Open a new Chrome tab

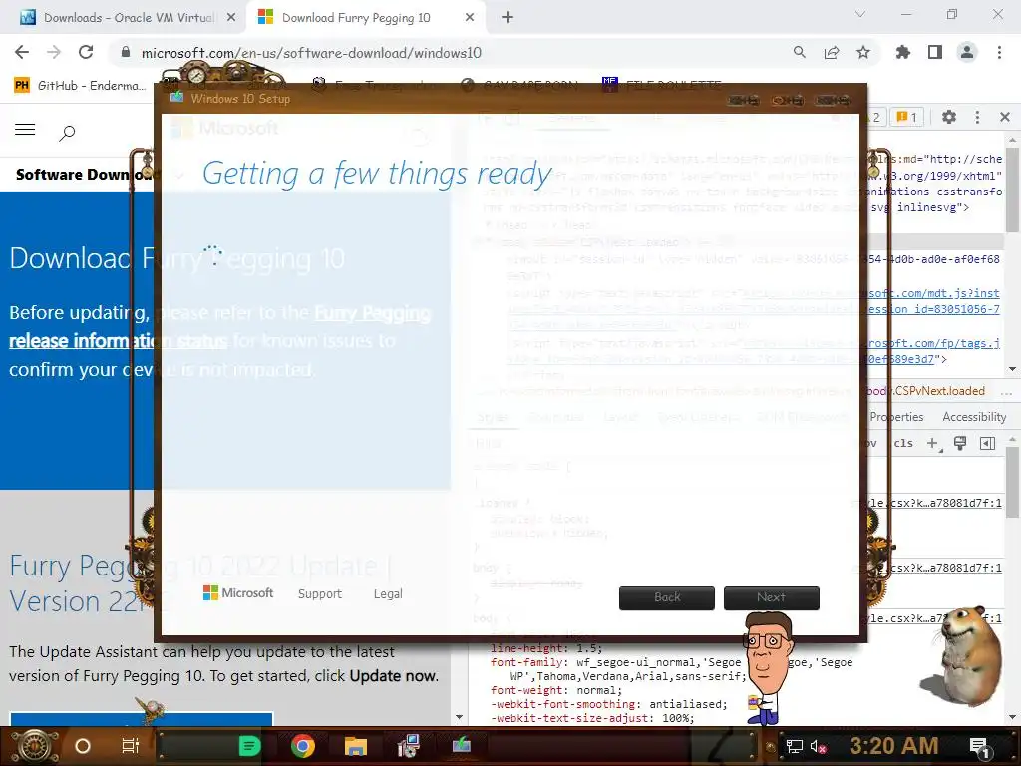pos(508,18)
